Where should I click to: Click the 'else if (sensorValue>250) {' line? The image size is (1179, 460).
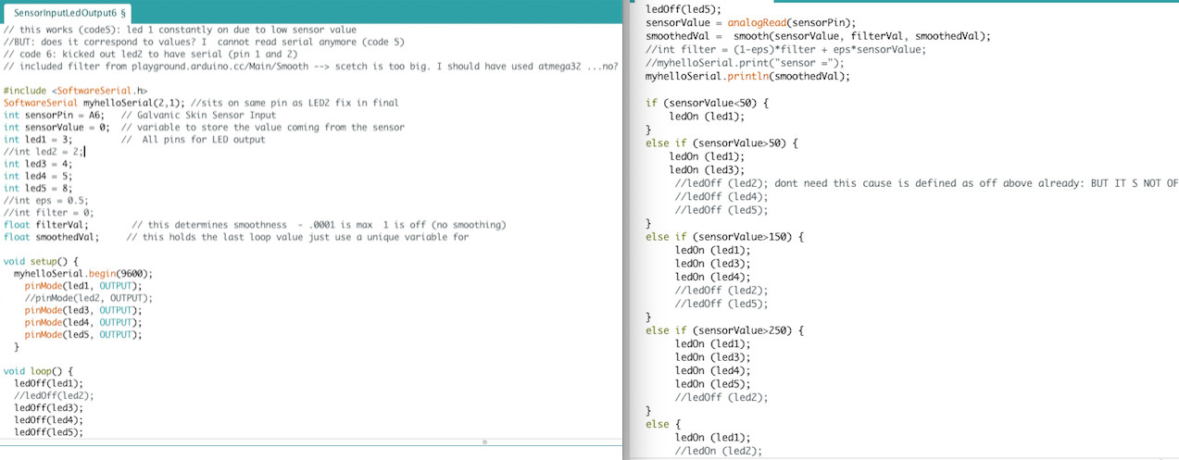(x=725, y=330)
